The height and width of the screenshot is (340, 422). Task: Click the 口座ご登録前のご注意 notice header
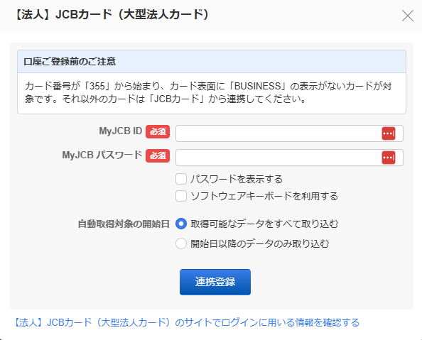point(212,62)
